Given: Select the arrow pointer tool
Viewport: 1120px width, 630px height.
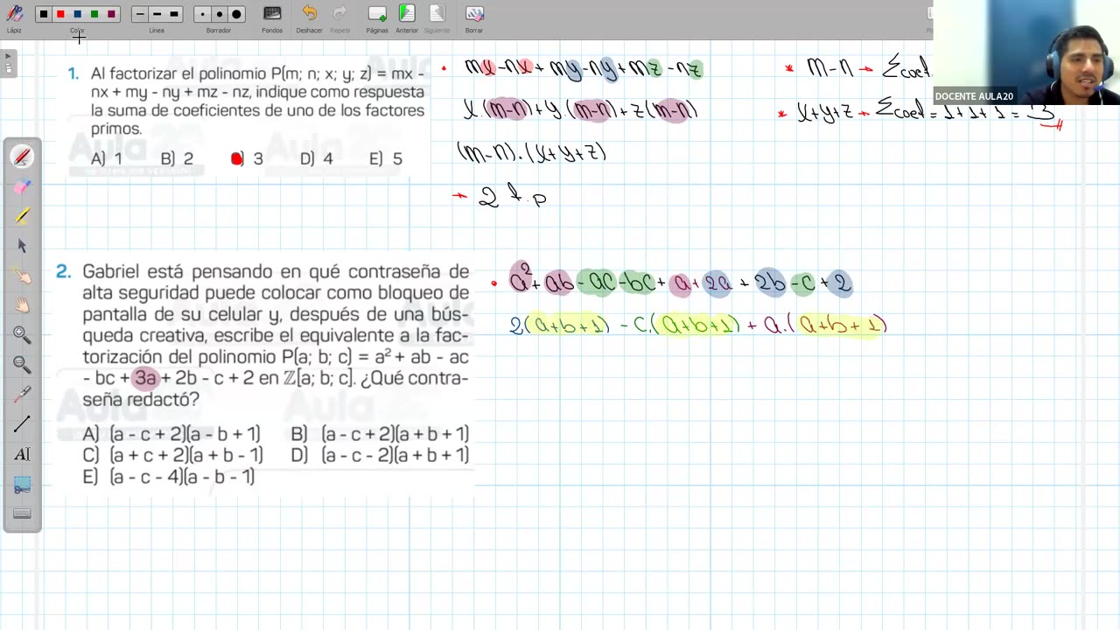Looking at the screenshot, I should click(22, 246).
